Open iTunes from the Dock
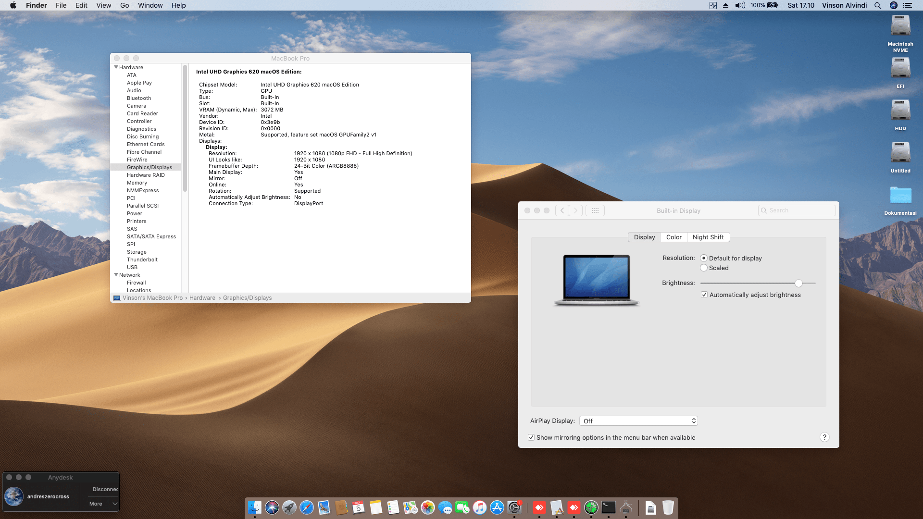923x519 pixels. pos(480,507)
